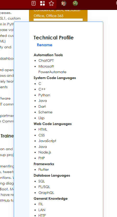This screenshot has height=217, width=117.
Task: Click Database Languages subheading
Action: coord(52,176)
